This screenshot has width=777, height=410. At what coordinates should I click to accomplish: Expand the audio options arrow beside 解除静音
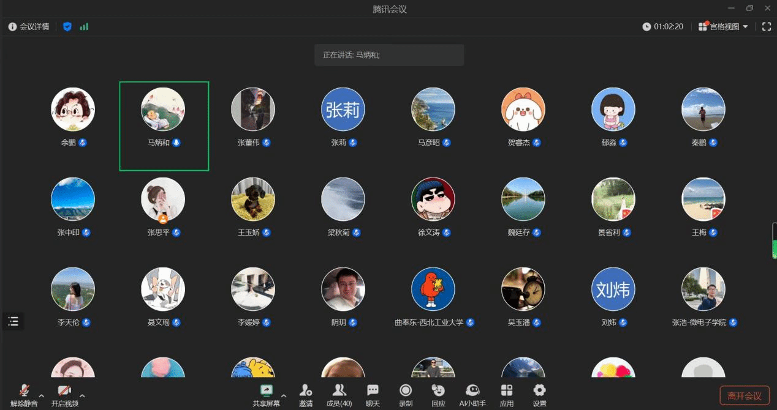point(42,395)
